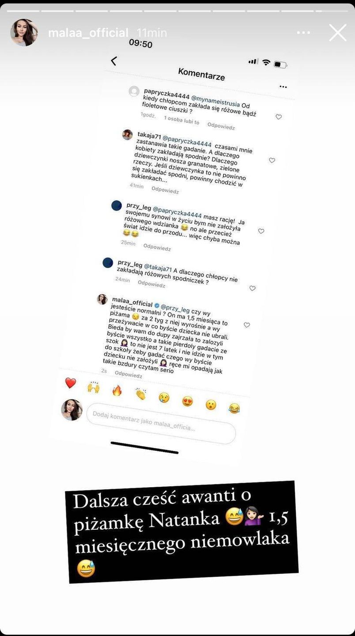Select the clapping hands emoji reaction
This screenshot has width=355, height=636.
(x=140, y=394)
